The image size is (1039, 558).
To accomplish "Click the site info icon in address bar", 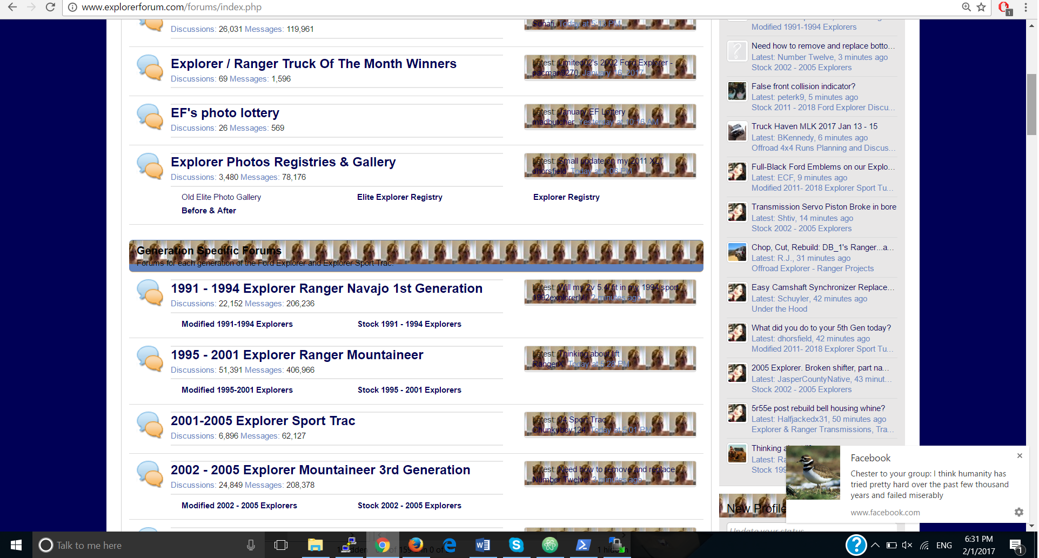I will click(x=72, y=7).
